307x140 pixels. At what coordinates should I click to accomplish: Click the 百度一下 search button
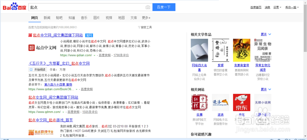coord(164,7)
